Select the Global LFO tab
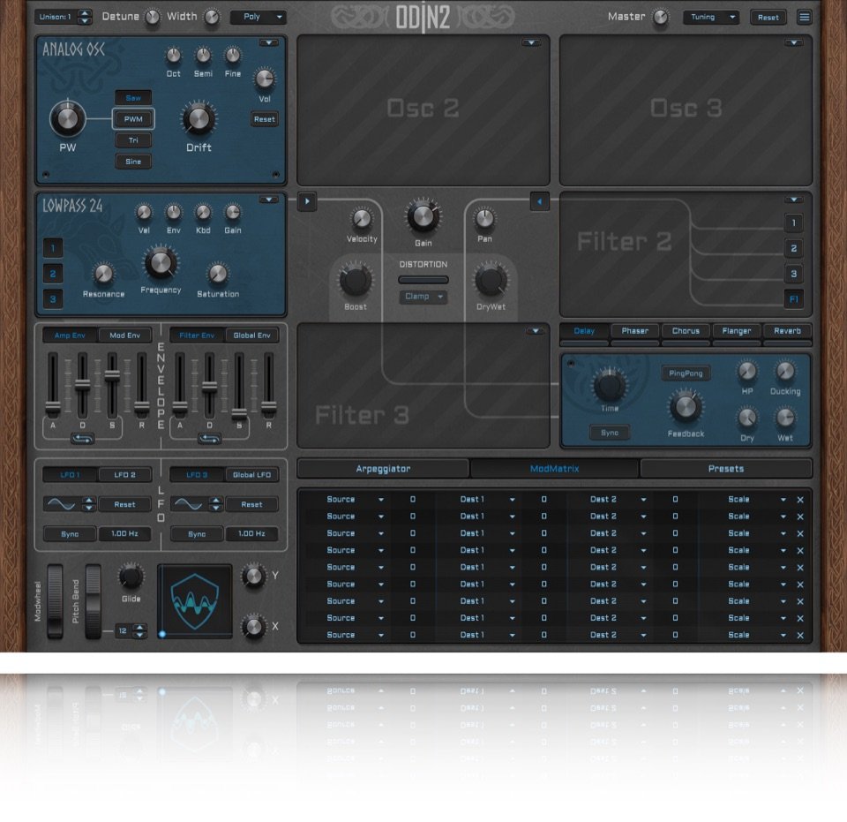 click(x=251, y=475)
